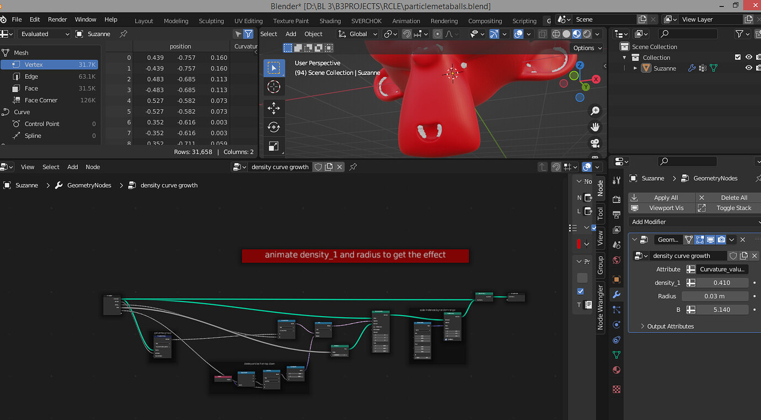Select the Select Box tool in viewport
761x420 pixels.
274,67
